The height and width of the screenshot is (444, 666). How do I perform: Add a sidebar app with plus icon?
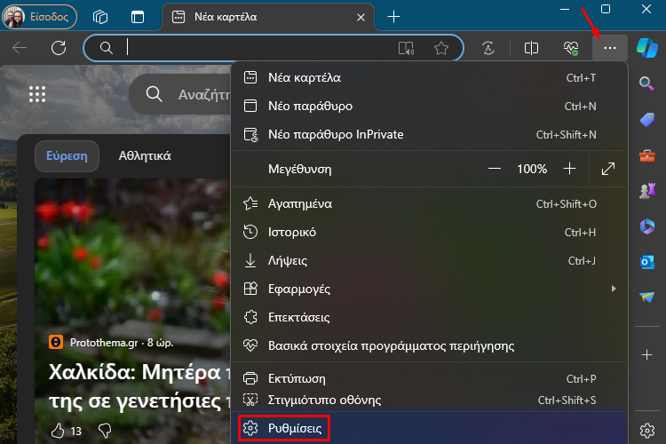(646, 355)
